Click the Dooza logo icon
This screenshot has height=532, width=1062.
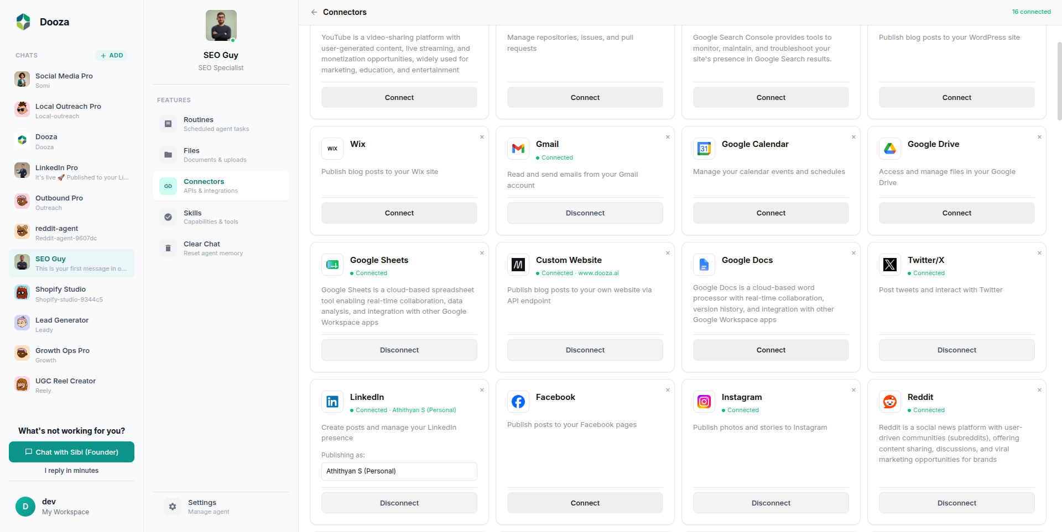tap(23, 22)
